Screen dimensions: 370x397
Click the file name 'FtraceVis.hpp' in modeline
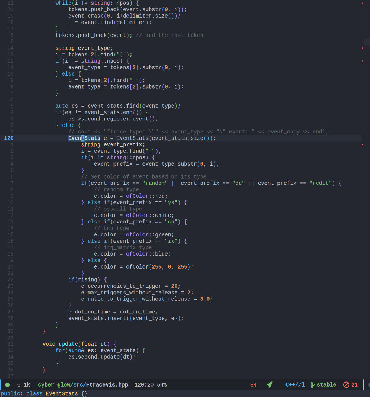[107, 385]
